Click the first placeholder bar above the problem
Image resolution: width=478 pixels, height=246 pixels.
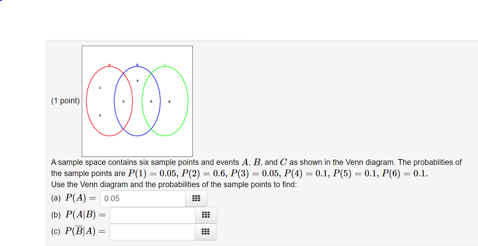click(84, 37)
